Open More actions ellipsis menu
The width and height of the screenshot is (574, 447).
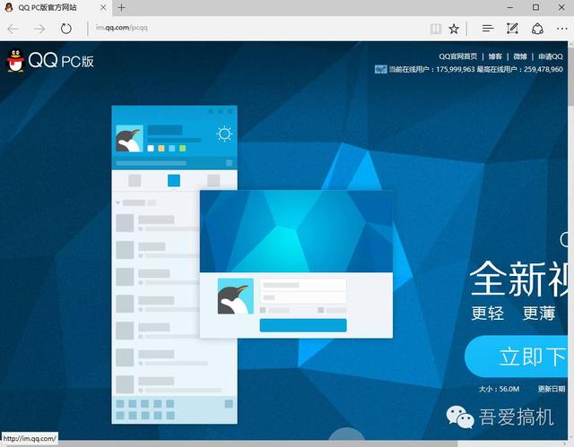pos(562,29)
